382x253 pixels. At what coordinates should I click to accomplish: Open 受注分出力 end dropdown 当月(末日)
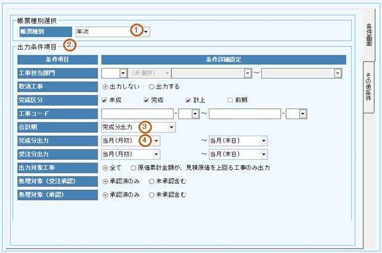[263, 154]
